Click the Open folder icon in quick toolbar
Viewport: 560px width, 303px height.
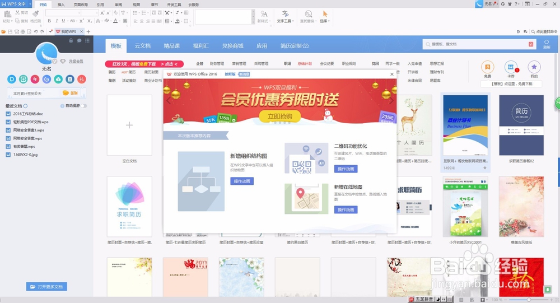pos(3,31)
